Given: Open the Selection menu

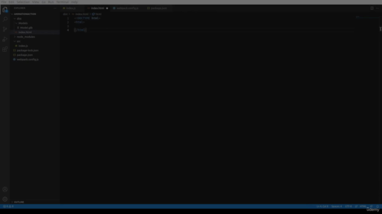Looking at the screenshot, I should (x=23, y=2).
